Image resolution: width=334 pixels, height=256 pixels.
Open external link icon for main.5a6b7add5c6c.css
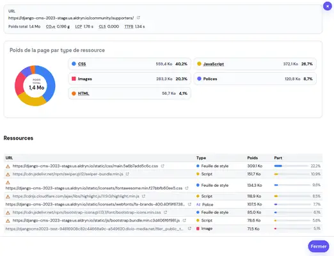(x=163, y=166)
